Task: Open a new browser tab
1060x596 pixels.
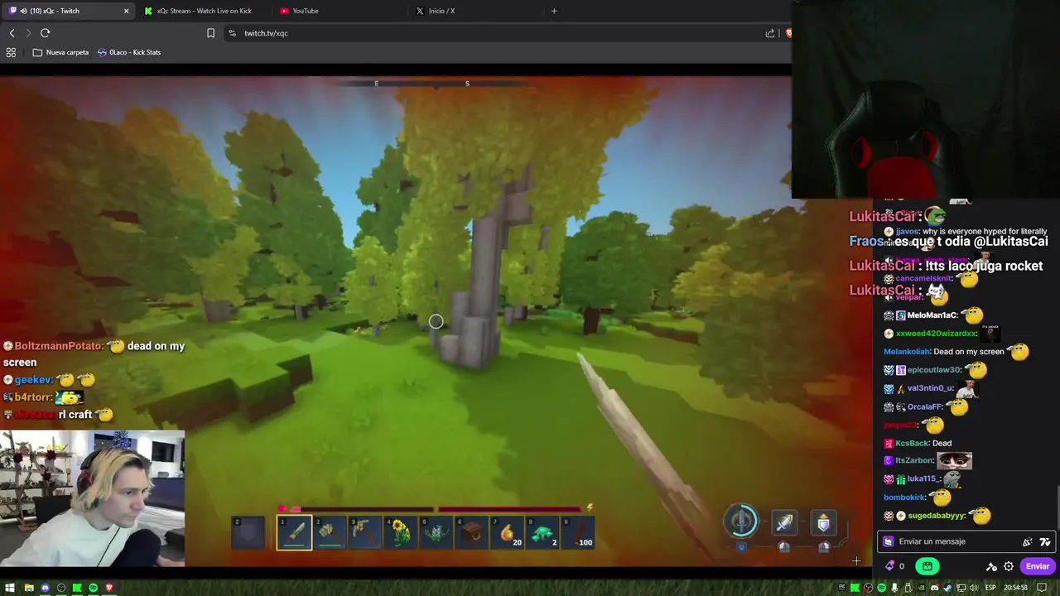Action: [x=554, y=11]
